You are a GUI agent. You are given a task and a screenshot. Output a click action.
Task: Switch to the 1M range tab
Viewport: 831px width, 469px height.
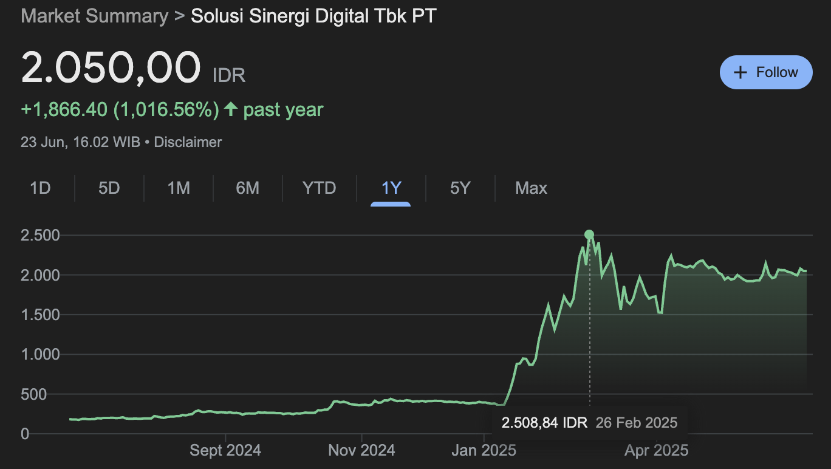(179, 188)
